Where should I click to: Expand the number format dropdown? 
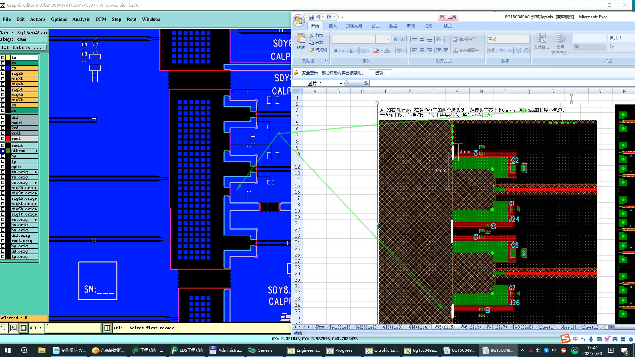click(x=527, y=39)
